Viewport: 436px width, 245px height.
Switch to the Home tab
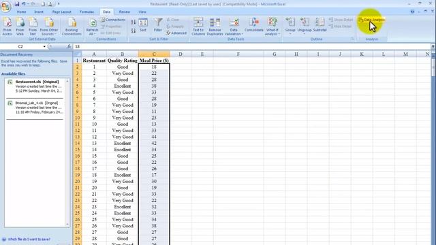click(x=21, y=12)
